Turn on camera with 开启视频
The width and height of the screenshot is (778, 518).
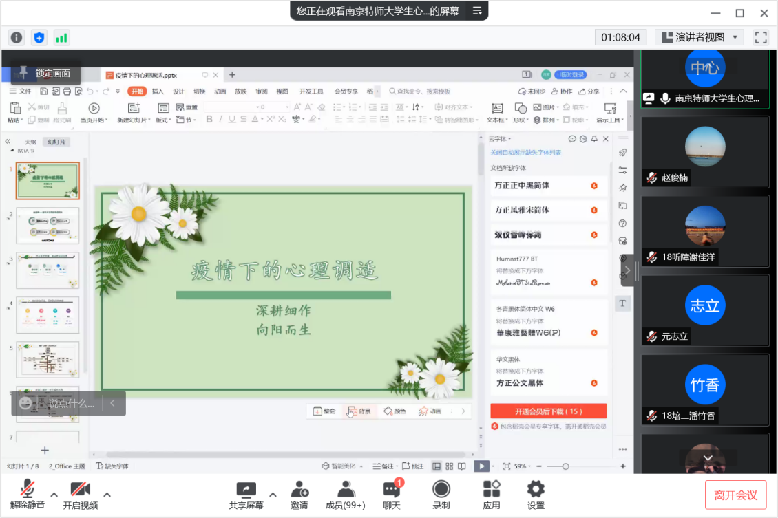80,495
